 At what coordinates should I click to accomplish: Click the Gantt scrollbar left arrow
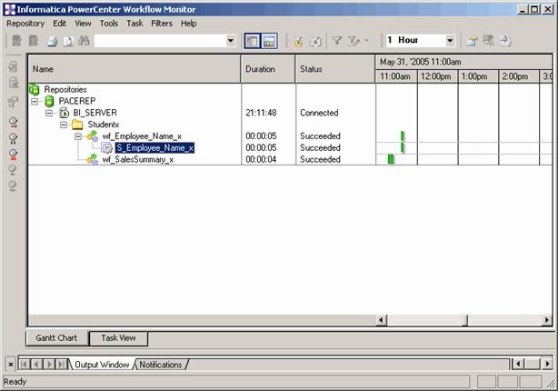(382, 320)
